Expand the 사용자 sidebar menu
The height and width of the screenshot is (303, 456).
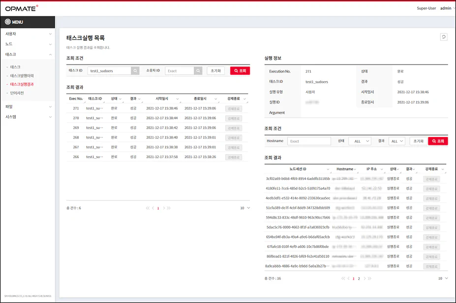click(x=27, y=34)
